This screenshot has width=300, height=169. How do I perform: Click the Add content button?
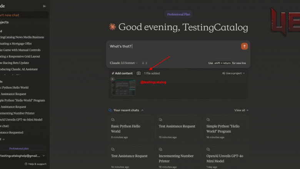tap(122, 73)
